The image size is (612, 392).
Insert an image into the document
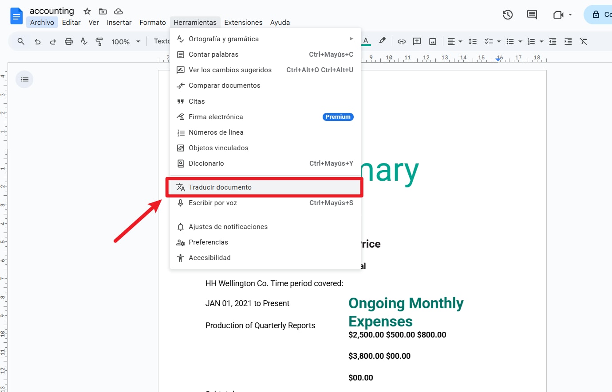coord(432,41)
